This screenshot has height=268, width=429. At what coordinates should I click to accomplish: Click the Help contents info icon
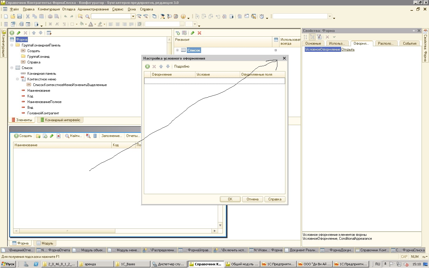(x=183, y=16)
